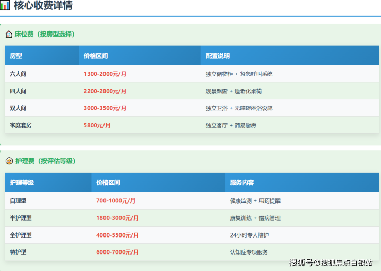Click the 六人间 row label

[18, 74]
